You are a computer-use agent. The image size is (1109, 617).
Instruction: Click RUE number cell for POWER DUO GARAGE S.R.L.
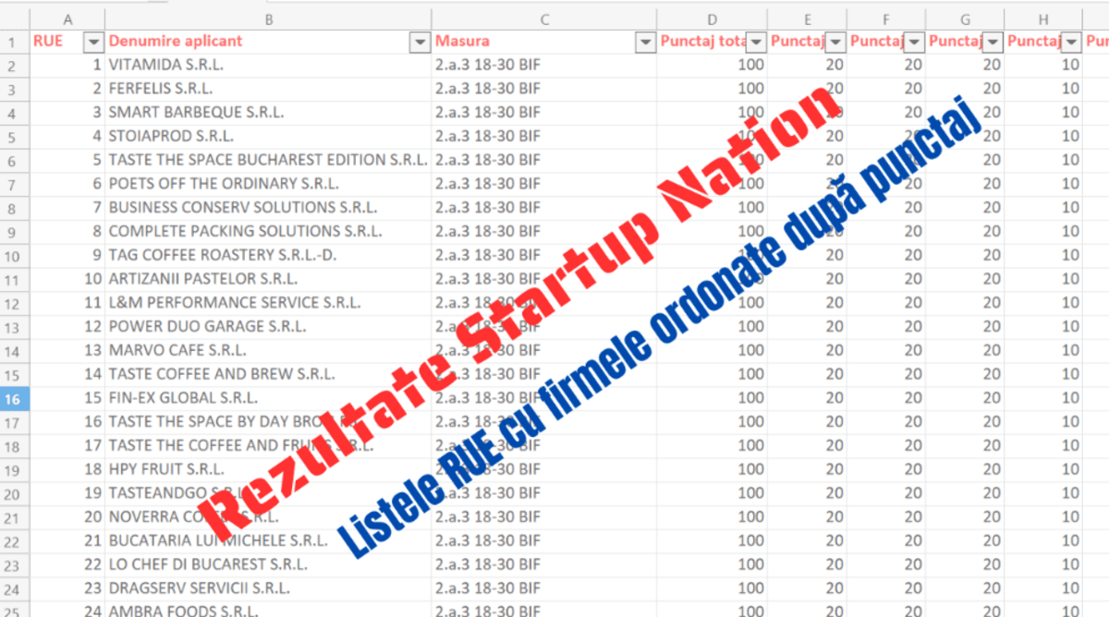(x=67, y=326)
